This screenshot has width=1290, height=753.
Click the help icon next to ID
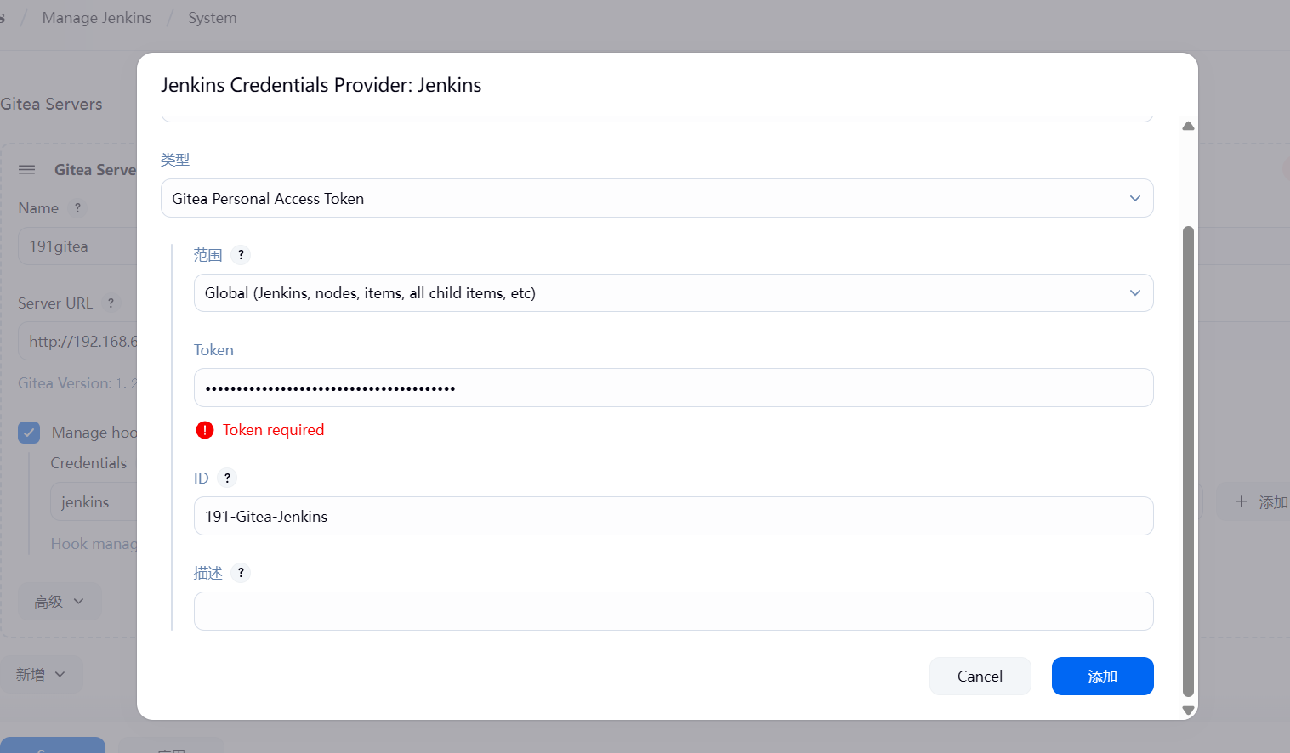tap(227, 478)
